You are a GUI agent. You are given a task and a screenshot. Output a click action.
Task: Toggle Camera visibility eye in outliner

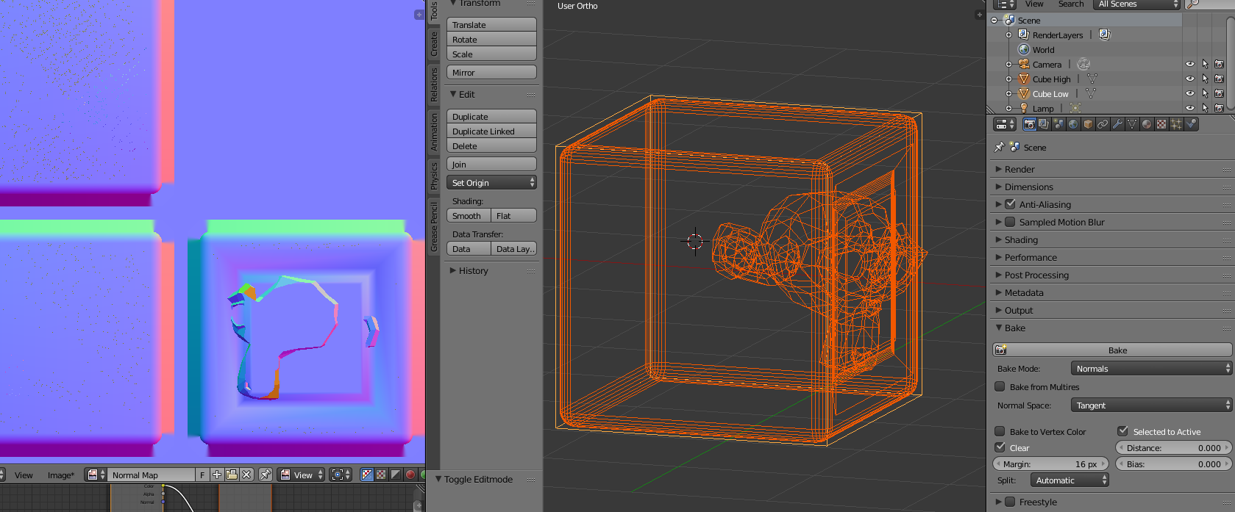pyautogui.click(x=1190, y=64)
